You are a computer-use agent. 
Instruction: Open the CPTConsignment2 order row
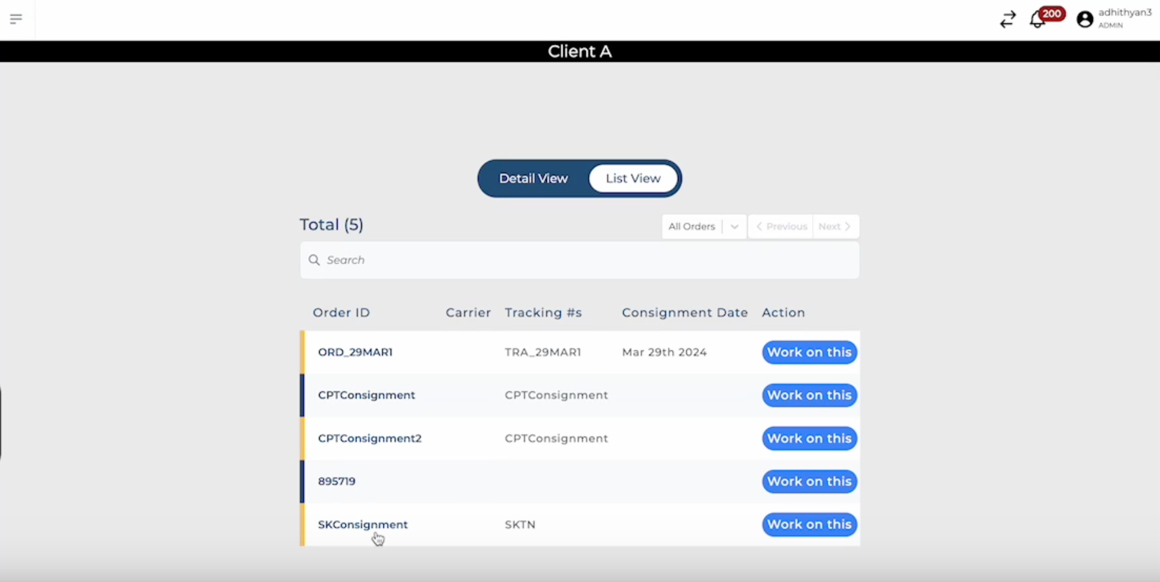pyautogui.click(x=369, y=438)
